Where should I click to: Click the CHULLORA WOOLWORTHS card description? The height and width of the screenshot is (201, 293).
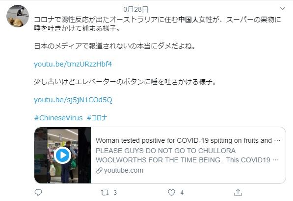click(187, 156)
